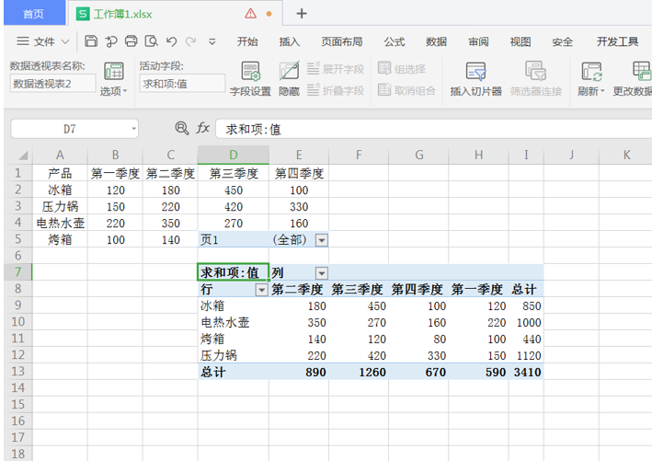Viewport: 652px width, 461px height.
Task: Open the 页面布局 ribbon tab
Action: (342, 41)
